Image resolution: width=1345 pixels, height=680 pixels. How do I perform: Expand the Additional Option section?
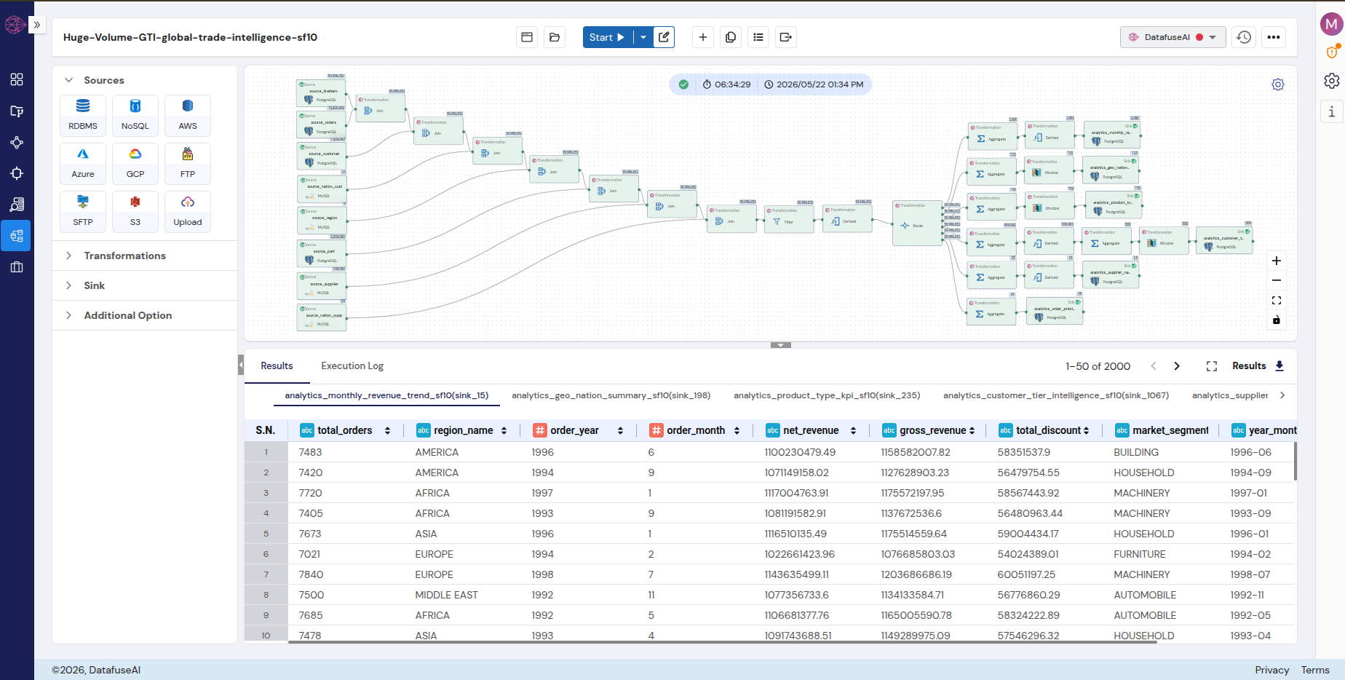69,315
